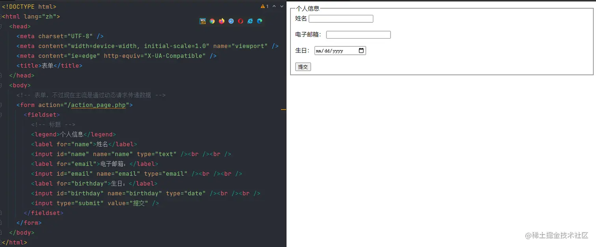Click the closing </html> tag in code
Viewport: 596px width, 247px height.
[15, 243]
